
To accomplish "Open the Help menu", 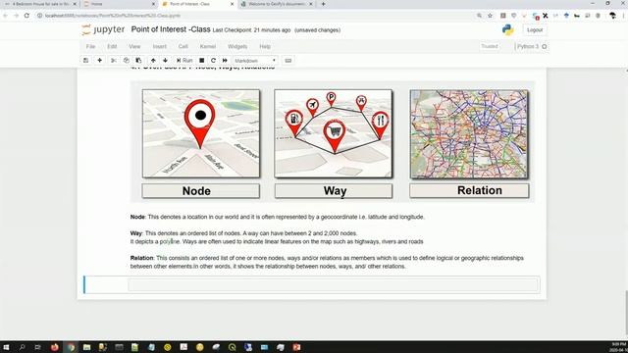I will (265, 46).
